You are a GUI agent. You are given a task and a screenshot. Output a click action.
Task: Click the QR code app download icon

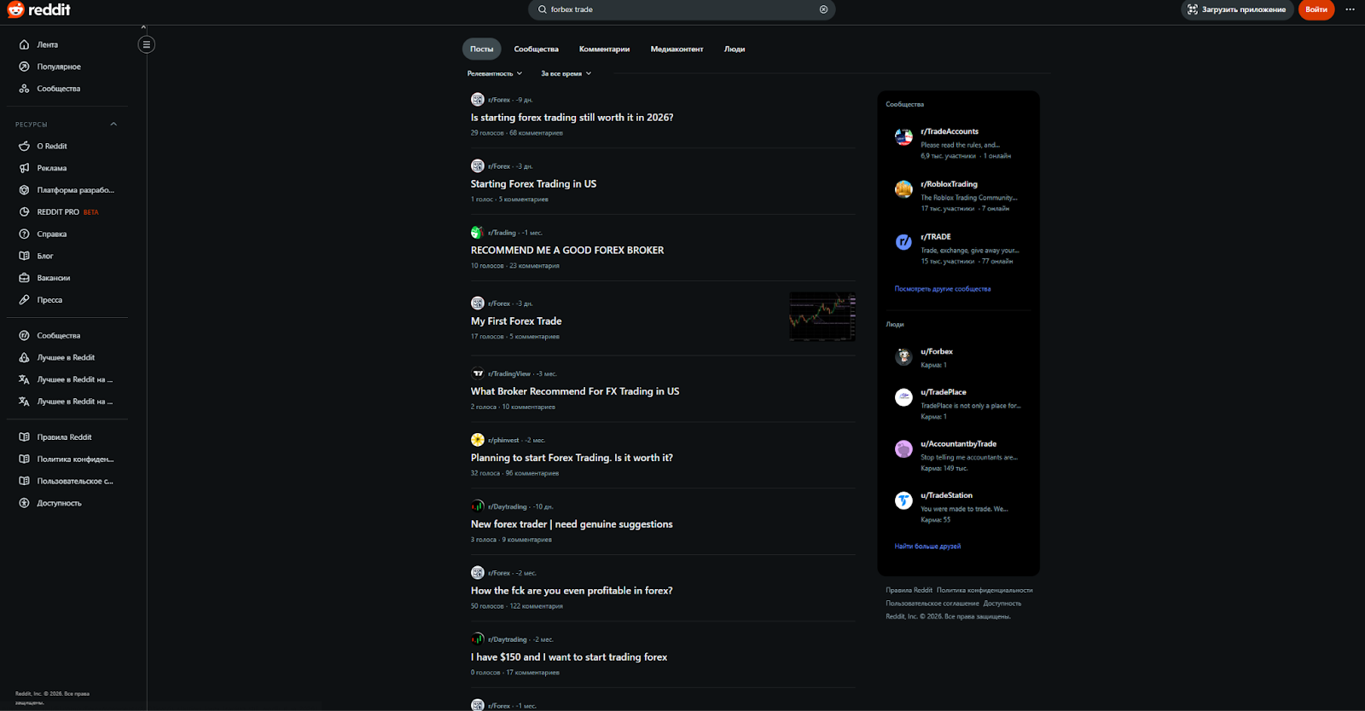(1193, 9)
